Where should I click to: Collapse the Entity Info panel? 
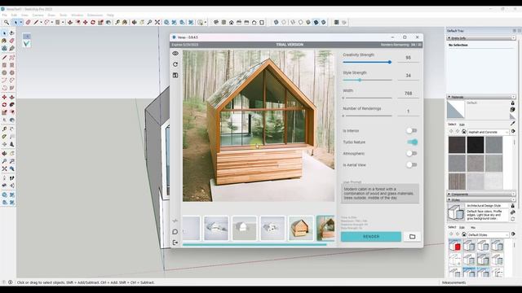coord(481,38)
